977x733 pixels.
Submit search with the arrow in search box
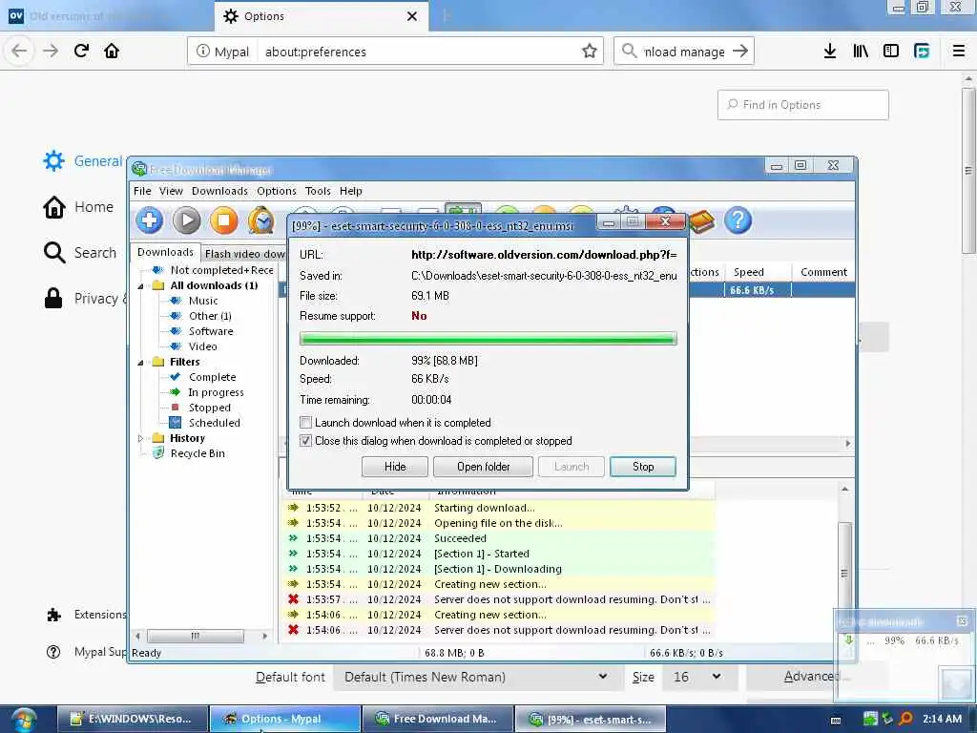[740, 52]
